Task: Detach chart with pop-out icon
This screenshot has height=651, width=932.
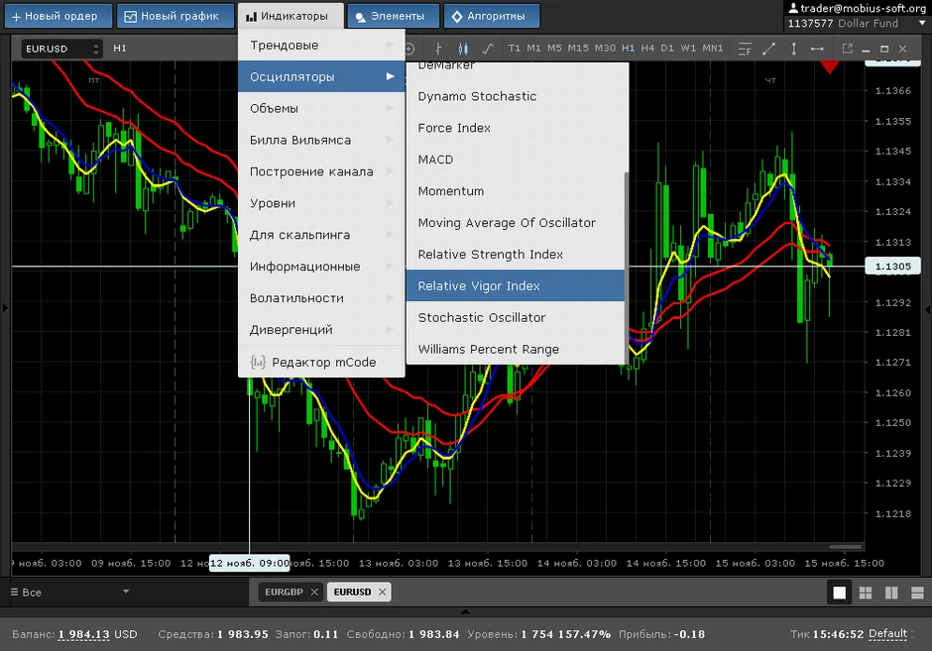Action: pos(847,49)
